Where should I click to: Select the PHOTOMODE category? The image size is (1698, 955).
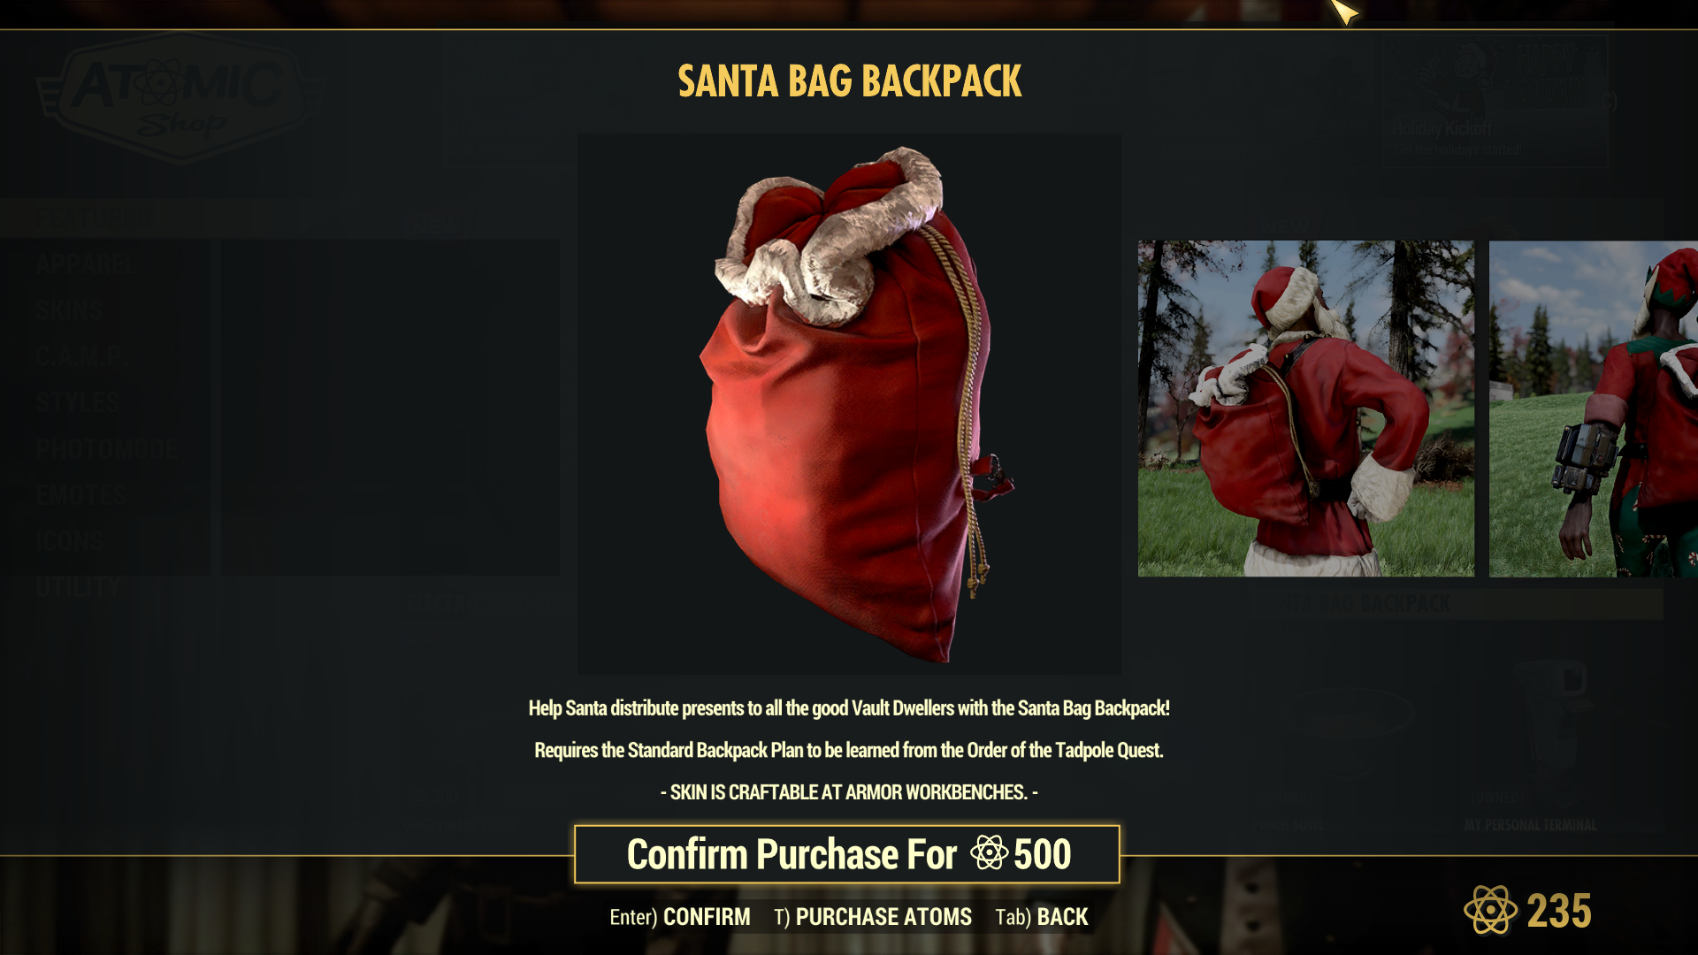107,449
